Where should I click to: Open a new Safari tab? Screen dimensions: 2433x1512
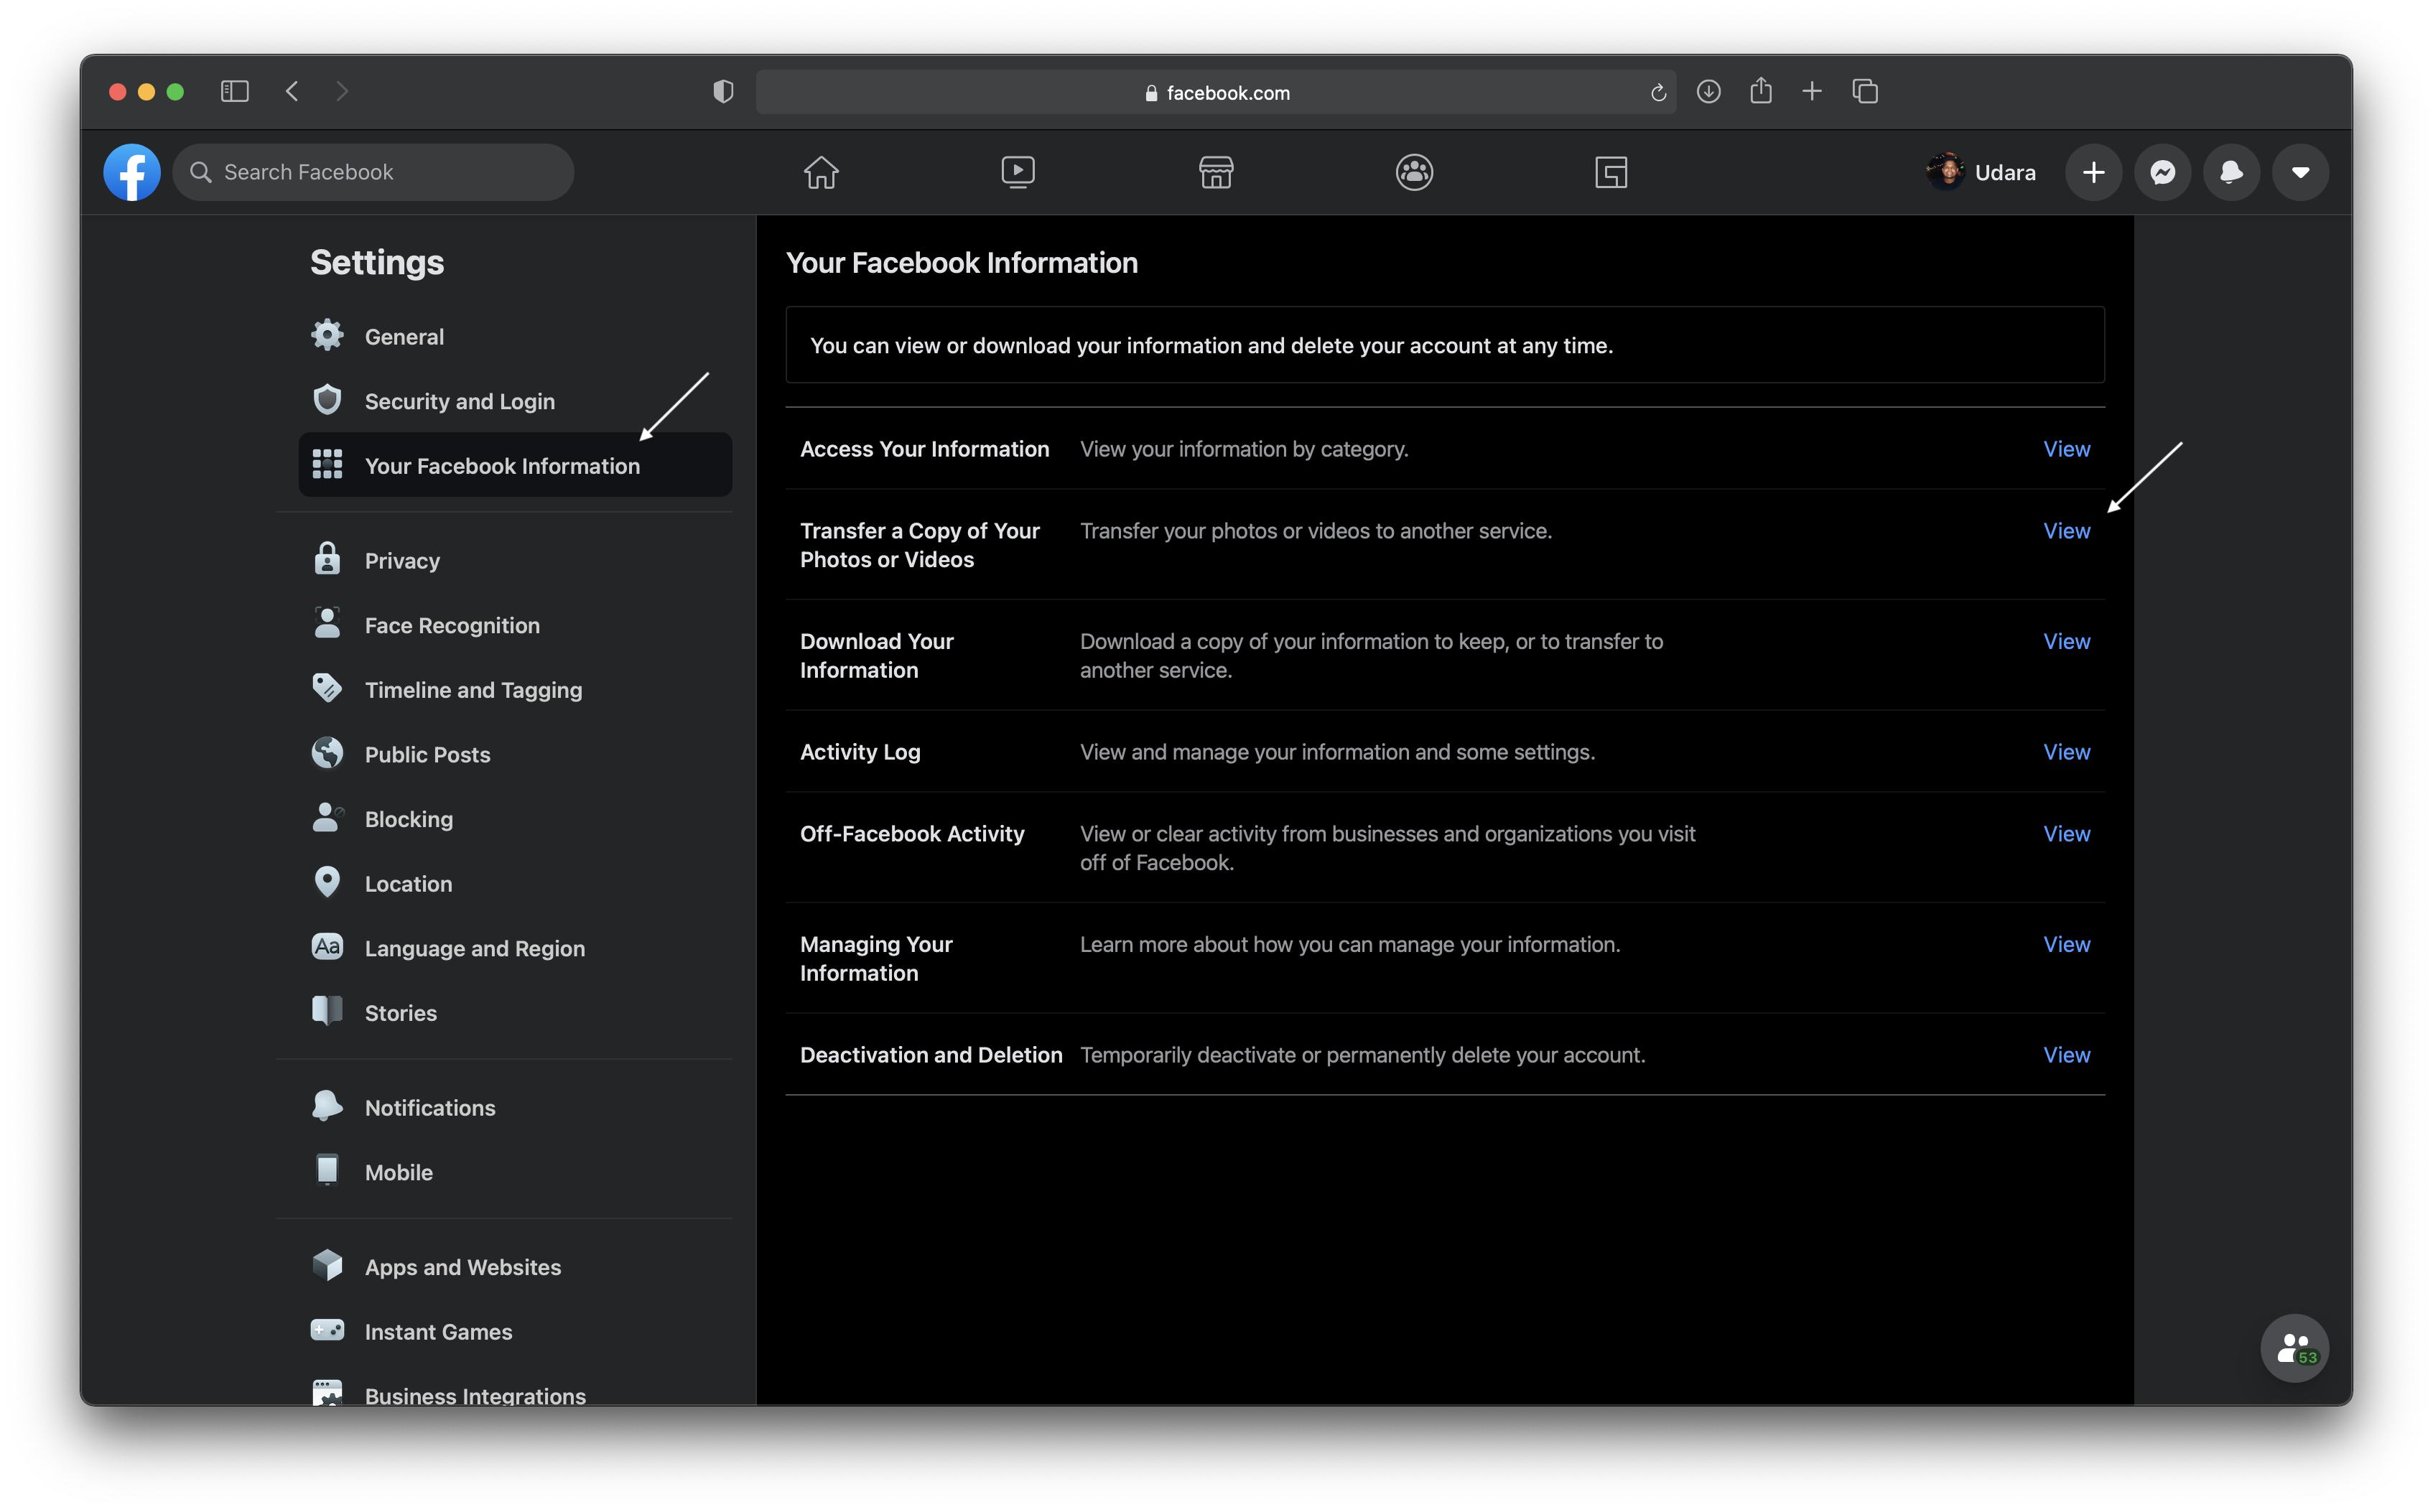(x=1811, y=92)
